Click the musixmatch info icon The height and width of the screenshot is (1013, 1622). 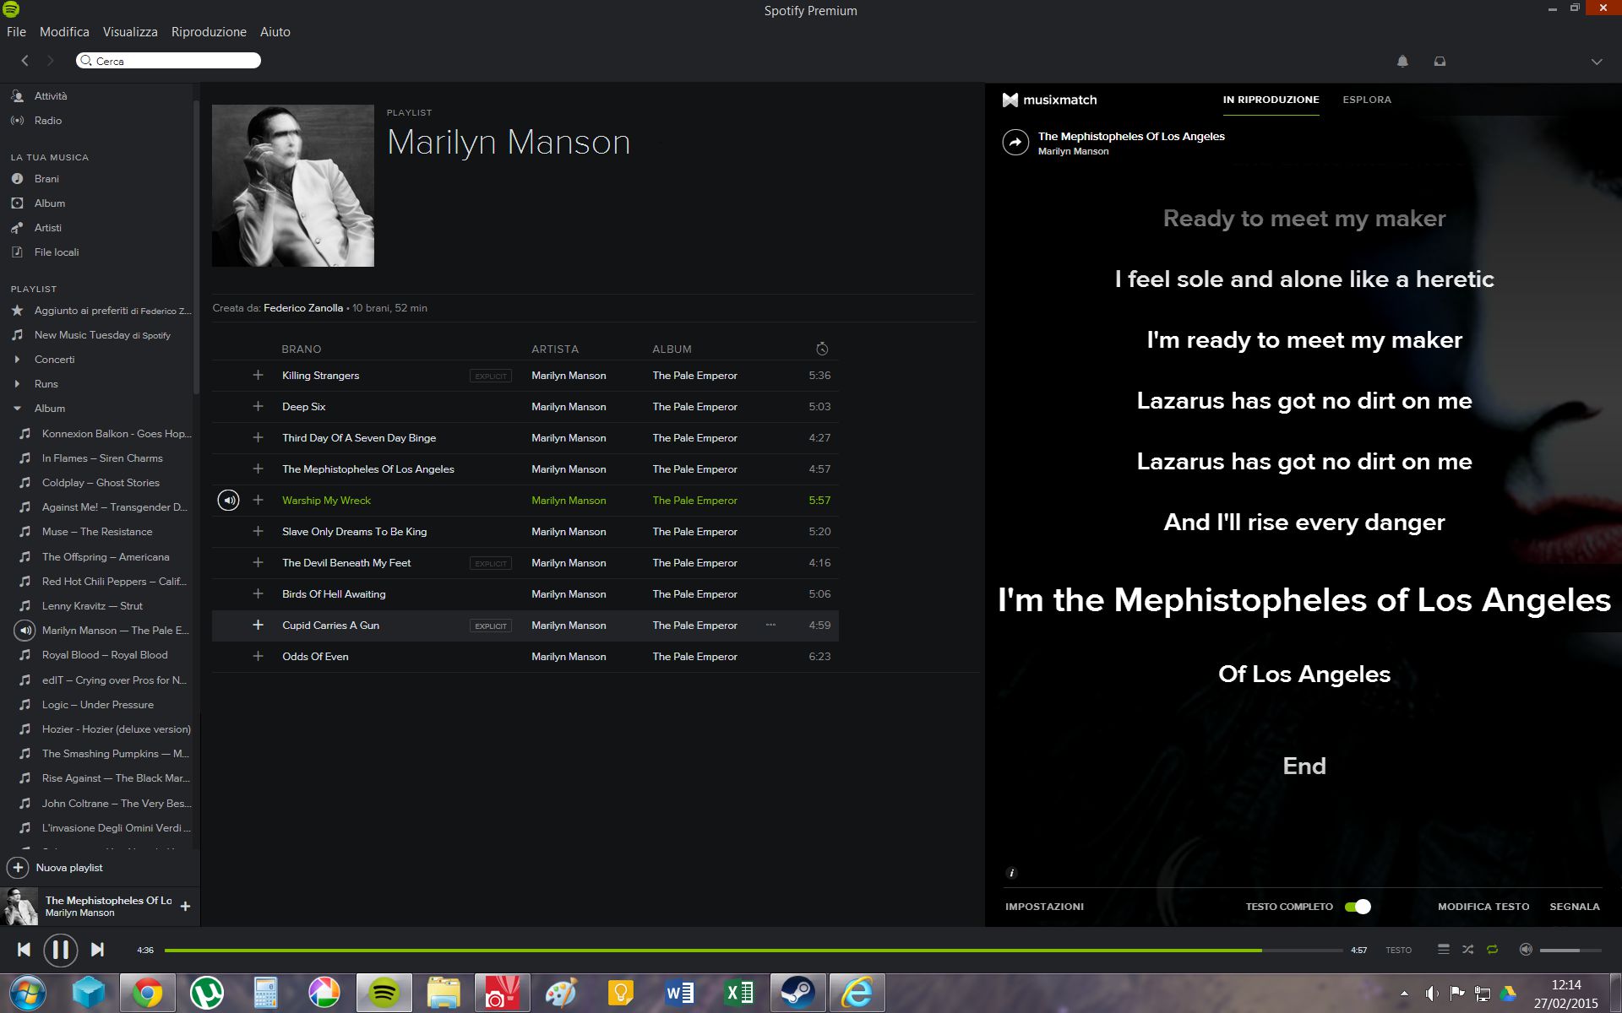point(1011,873)
